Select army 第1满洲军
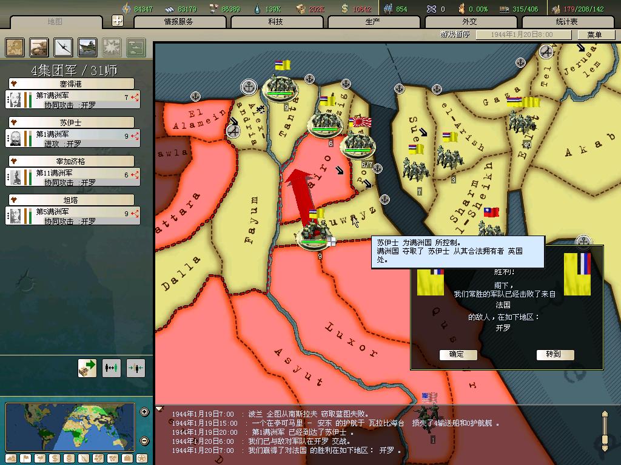 [x=73, y=139]
